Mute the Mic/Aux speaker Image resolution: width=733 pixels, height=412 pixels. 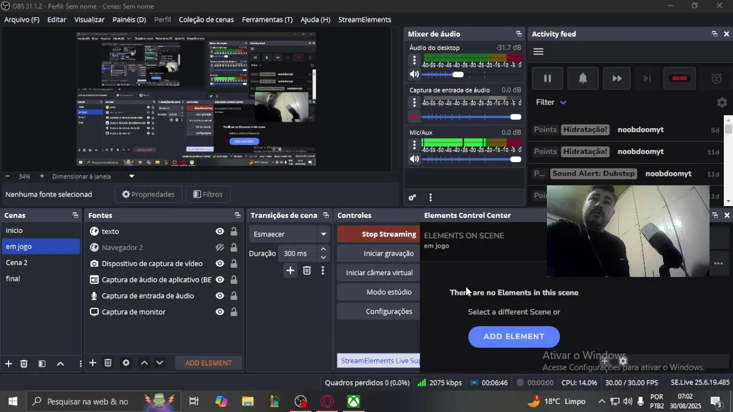[x=414, y=159]
